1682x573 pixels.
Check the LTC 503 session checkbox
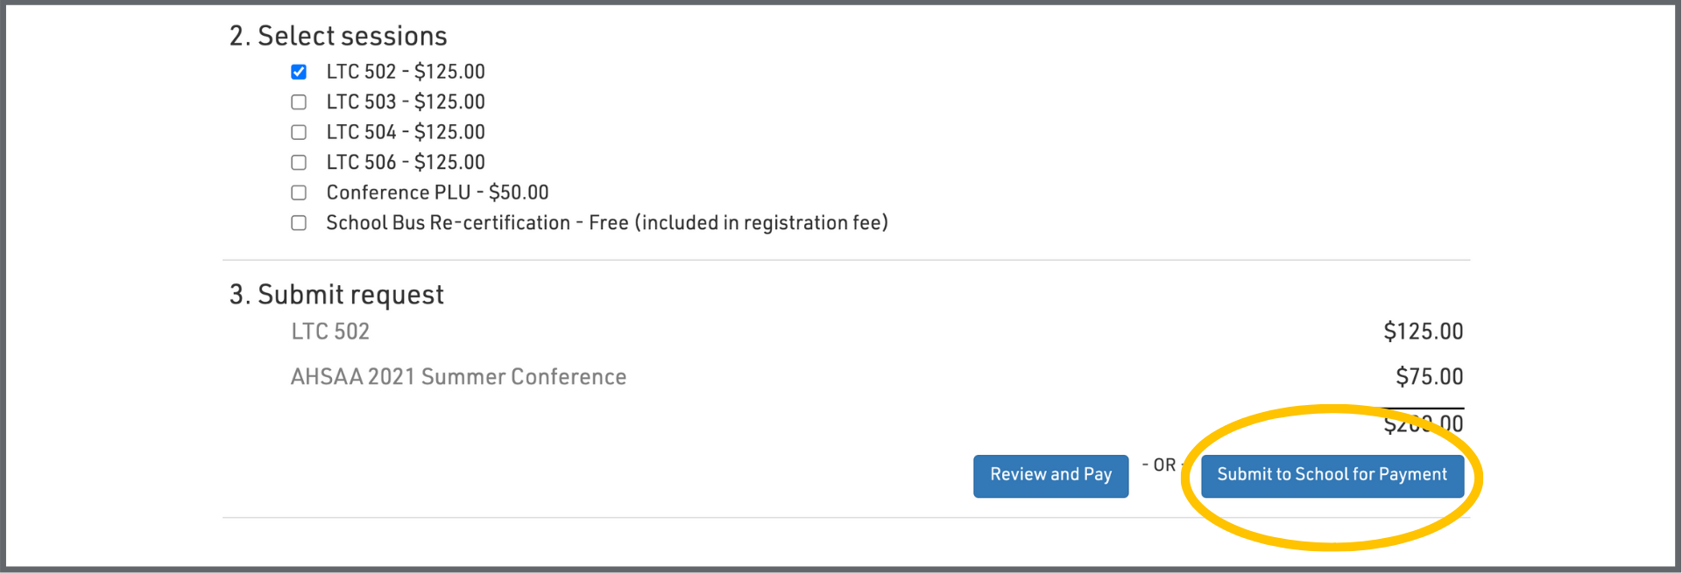pyautogui.click(x=299, y=102)
